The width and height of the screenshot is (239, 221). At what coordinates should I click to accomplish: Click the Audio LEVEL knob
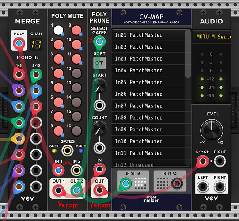[x=212, y=130]
